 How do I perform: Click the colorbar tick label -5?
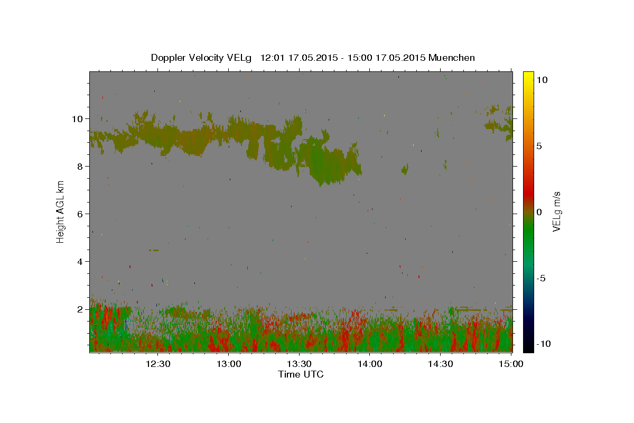540,278
